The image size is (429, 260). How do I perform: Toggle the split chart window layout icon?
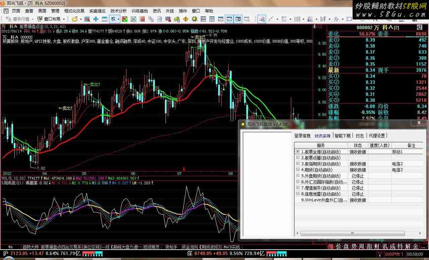(238, 19)
